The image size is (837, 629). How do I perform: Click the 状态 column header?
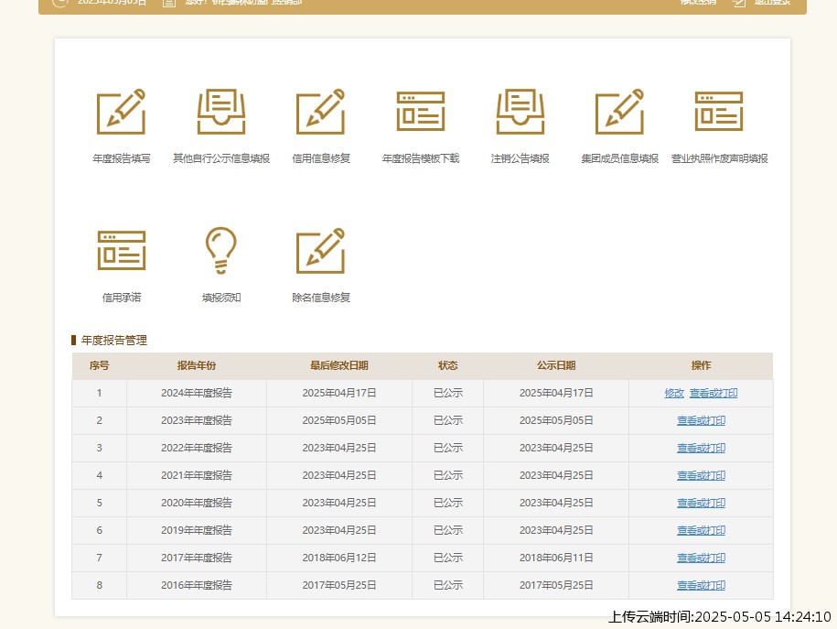point(448,365)
